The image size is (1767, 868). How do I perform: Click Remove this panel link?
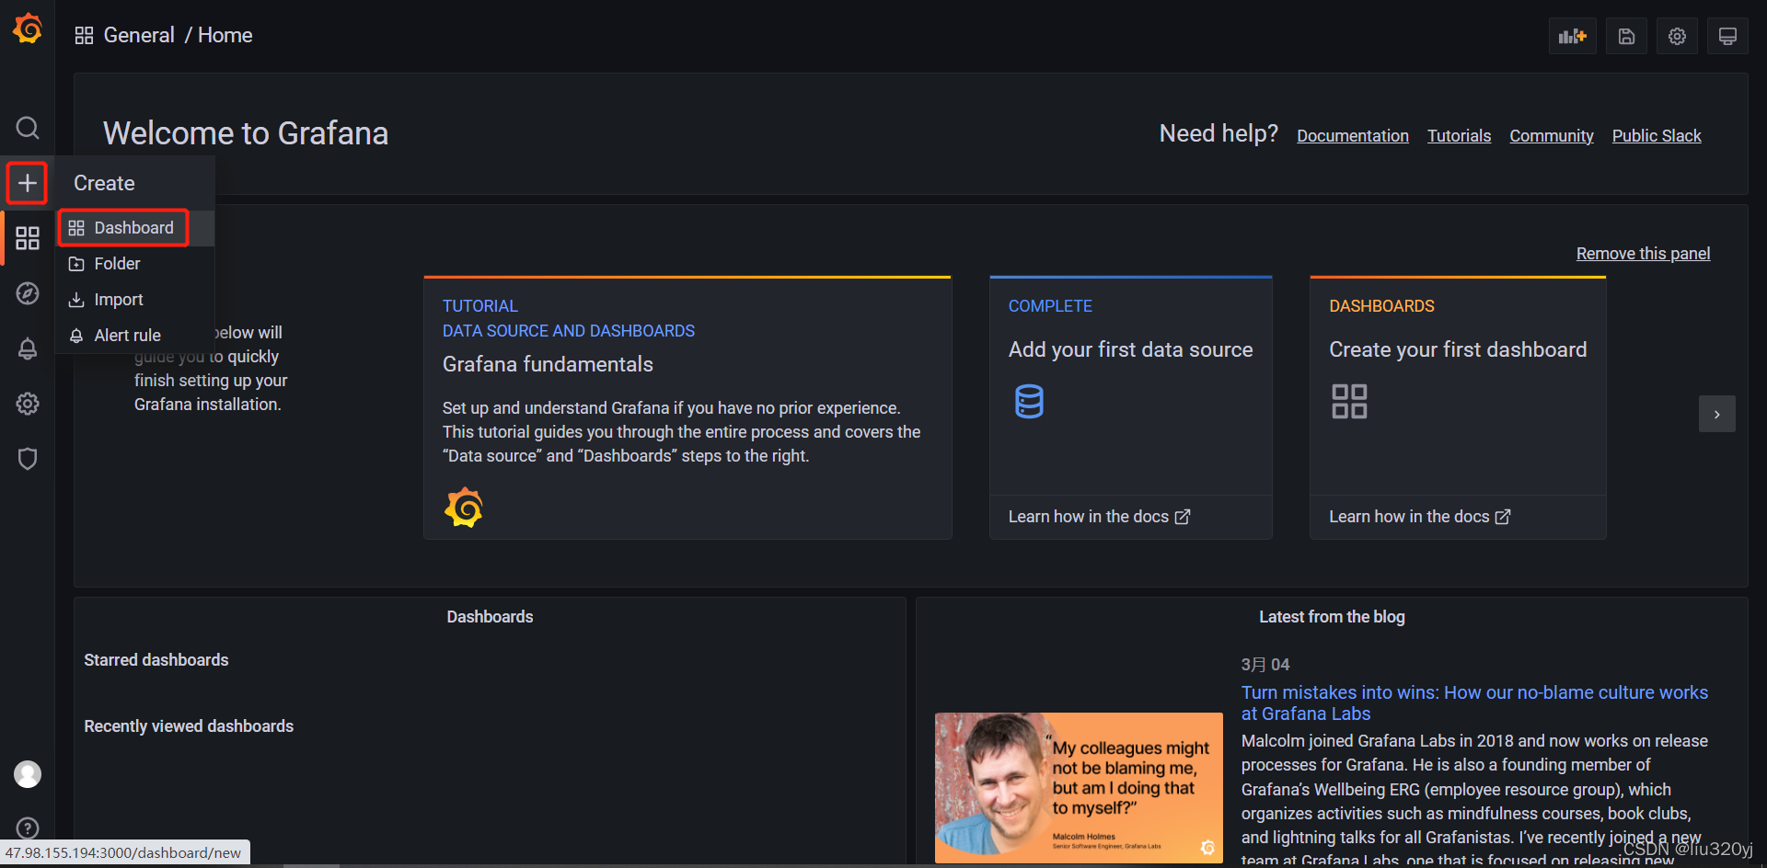point(1643,254)
